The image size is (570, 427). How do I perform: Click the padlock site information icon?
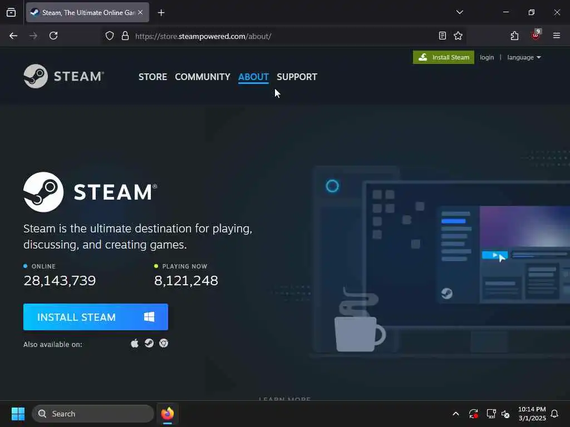[x=125, y=36]
